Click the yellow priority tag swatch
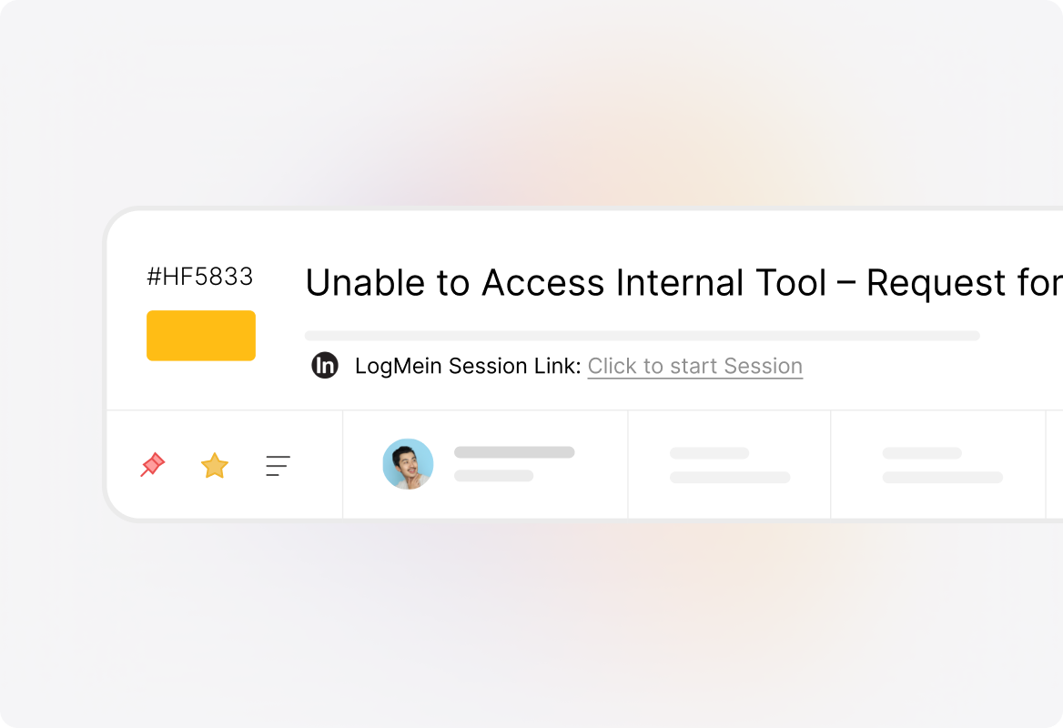1063x728 pixels. (201, 335)
